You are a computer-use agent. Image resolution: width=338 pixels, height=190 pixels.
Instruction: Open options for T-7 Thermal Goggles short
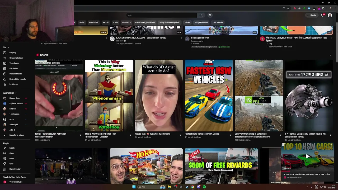click(x=330, y=135)
